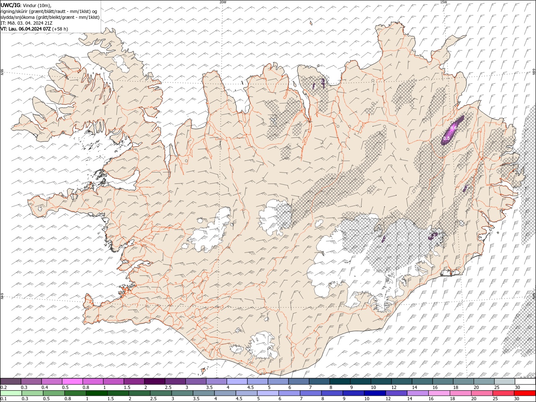Screen dimensions: 536x402
Task: Click the '0.5' value on the purple snow patch
Action: pos(446,138)
